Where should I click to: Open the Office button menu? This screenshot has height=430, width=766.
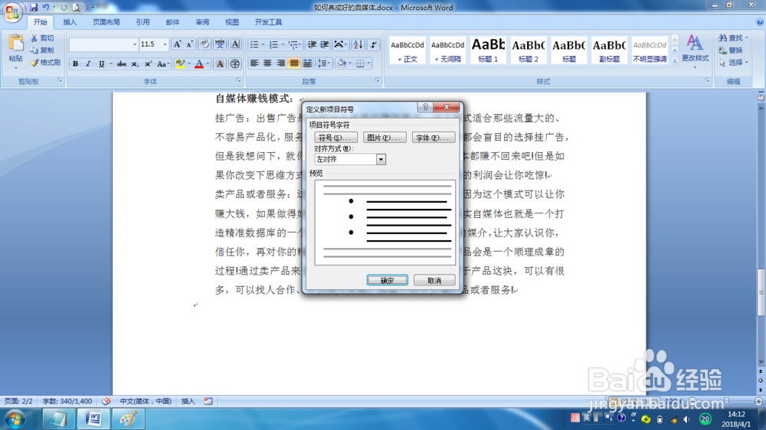point(13,11)
